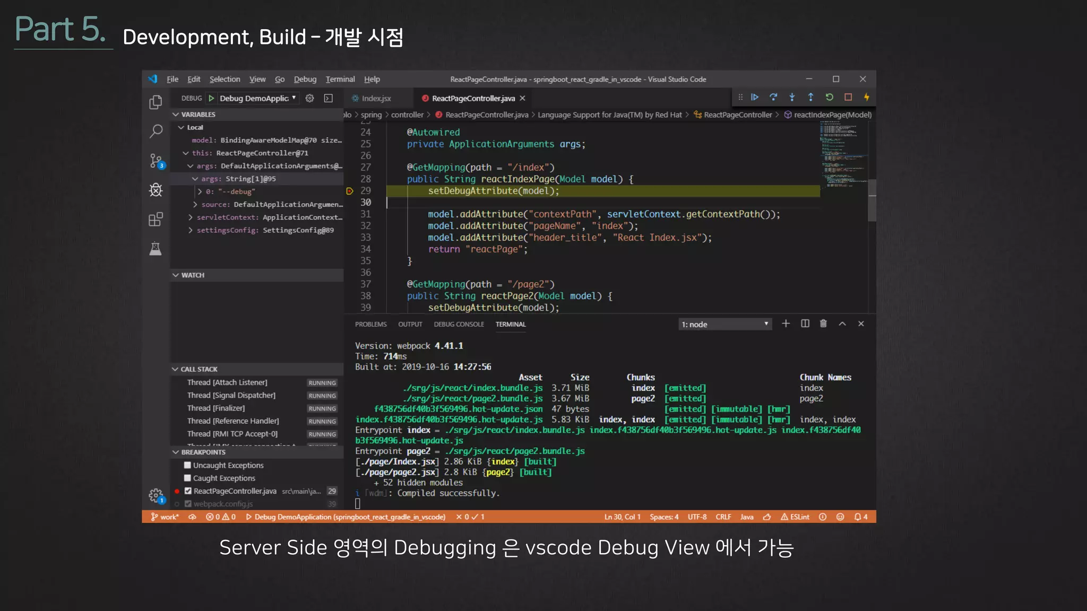Screen dimensions: 1087x611
Task: Maximize the panel with up chevron
Action: 842,324
